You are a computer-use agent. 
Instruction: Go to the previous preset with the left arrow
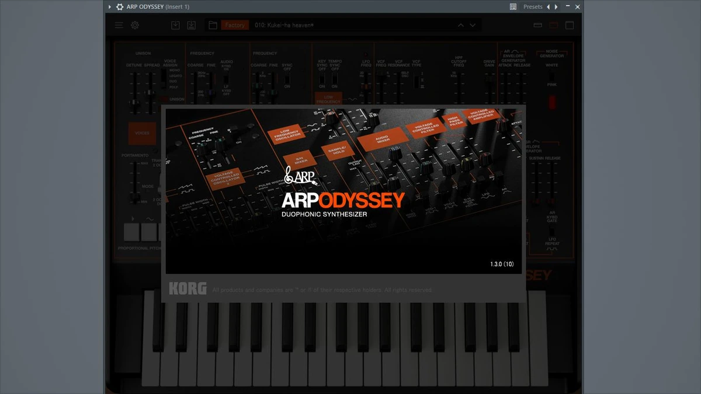point(548,7)
